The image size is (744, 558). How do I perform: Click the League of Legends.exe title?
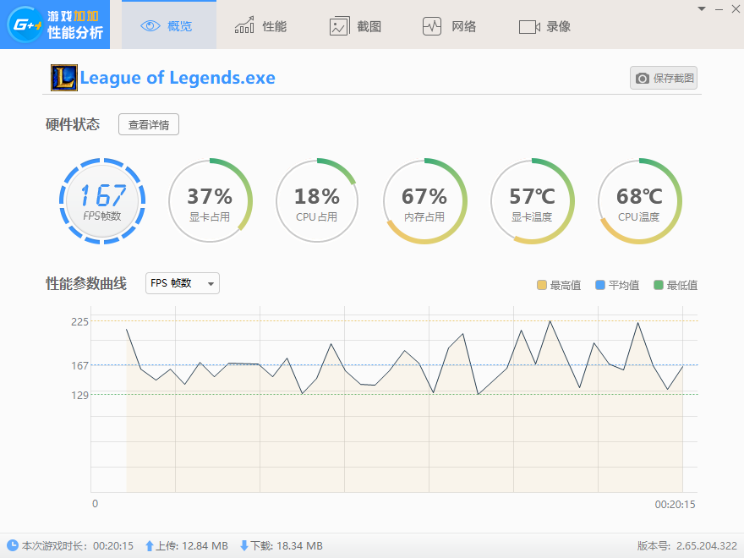click(x=178, y=78)
